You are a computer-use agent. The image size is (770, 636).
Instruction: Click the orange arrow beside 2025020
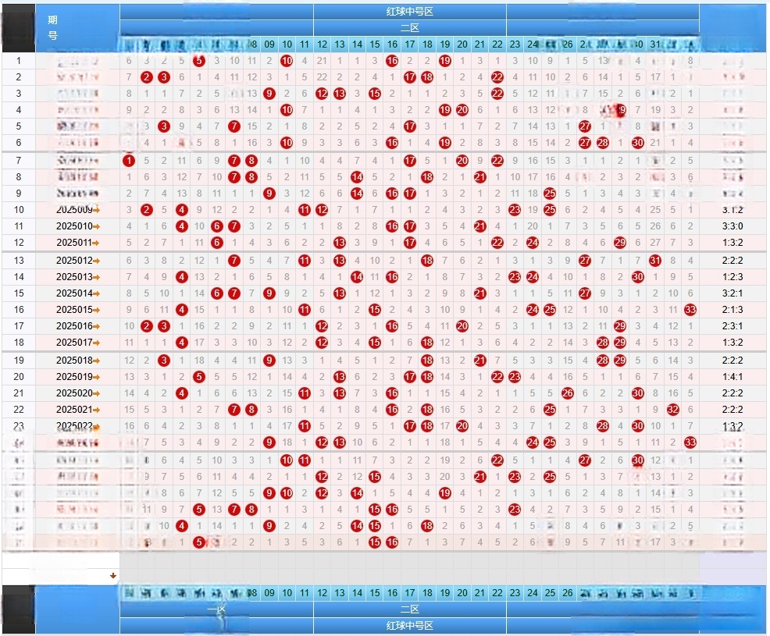[96, 393]
